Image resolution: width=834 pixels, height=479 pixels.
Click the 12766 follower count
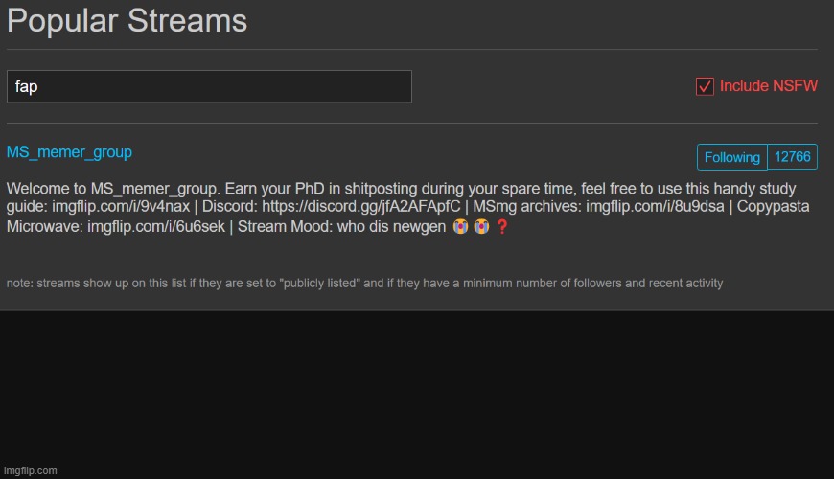[793, 157]
